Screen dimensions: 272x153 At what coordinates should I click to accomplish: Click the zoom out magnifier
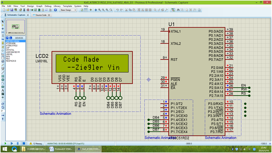point(103,10)
